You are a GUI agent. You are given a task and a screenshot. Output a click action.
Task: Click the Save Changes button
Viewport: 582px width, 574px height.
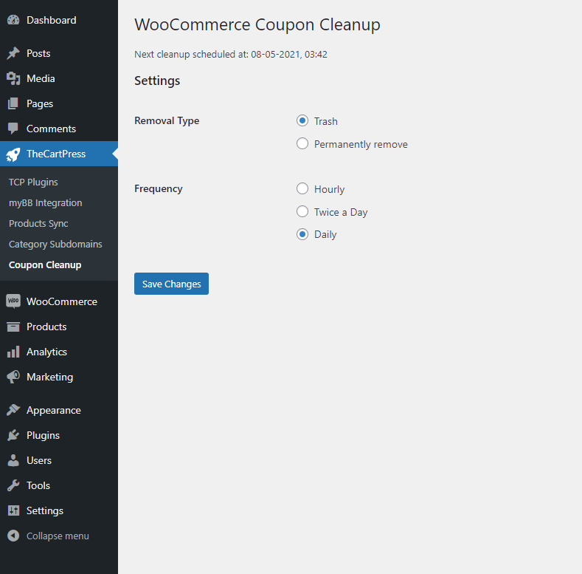click(x=171, y=284)
